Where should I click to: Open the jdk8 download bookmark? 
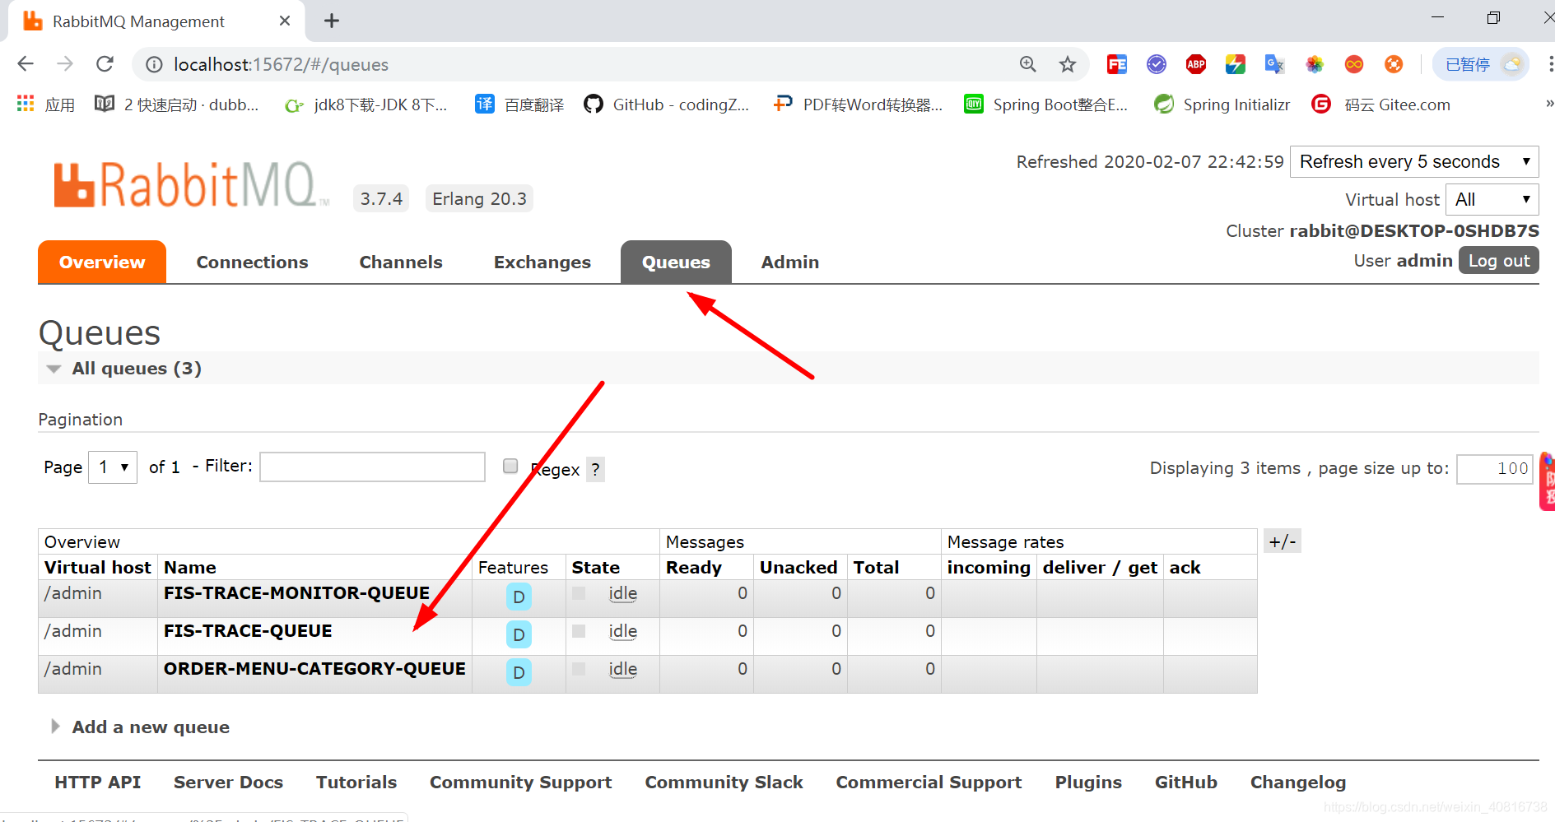pyautogui.click(x=365, y=104)
